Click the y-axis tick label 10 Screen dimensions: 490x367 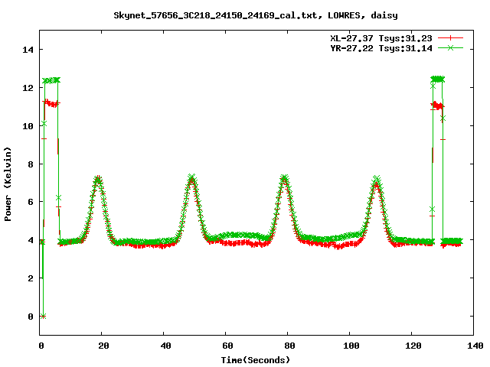(x=28, y=126)
